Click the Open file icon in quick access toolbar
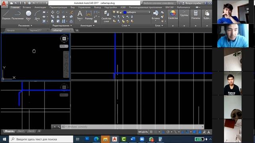Screen dimensions: 255x143 (16, 3)
